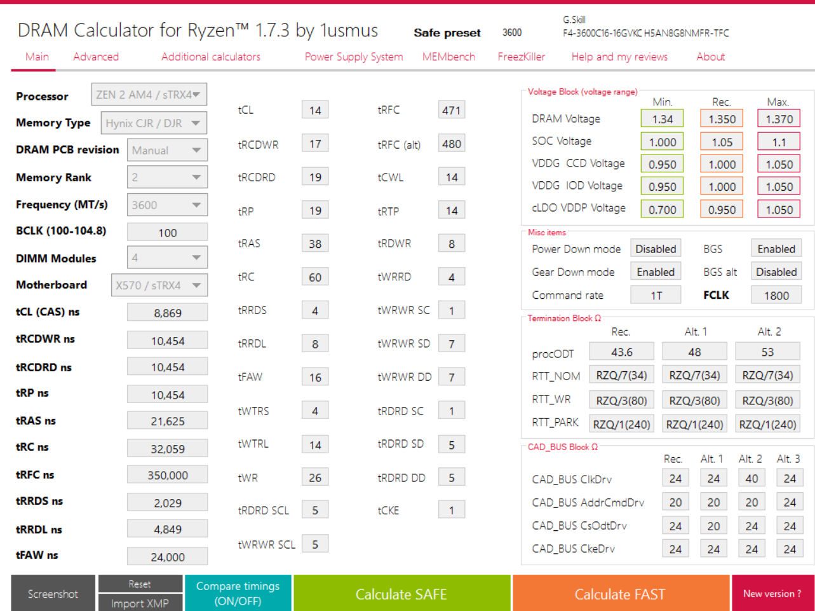Screen dimensions: 815x611
Task: Click the Reset button
Action: 140,584
